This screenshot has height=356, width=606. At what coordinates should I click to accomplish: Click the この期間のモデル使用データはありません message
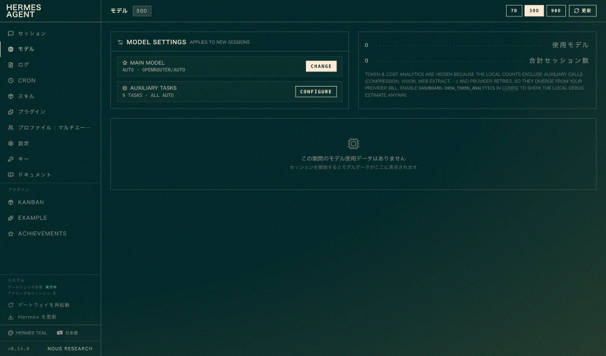tap(353, 158)
